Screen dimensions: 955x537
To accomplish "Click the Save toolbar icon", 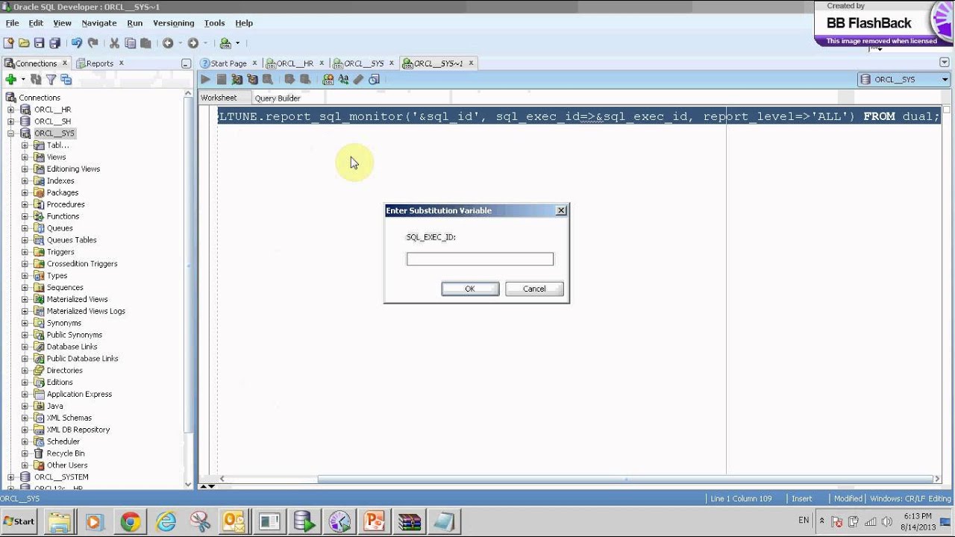I will pyautogui.click(x=39, y=43).
